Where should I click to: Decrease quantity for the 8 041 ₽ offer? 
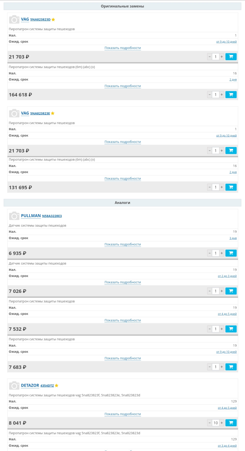[x=210, y=423]
